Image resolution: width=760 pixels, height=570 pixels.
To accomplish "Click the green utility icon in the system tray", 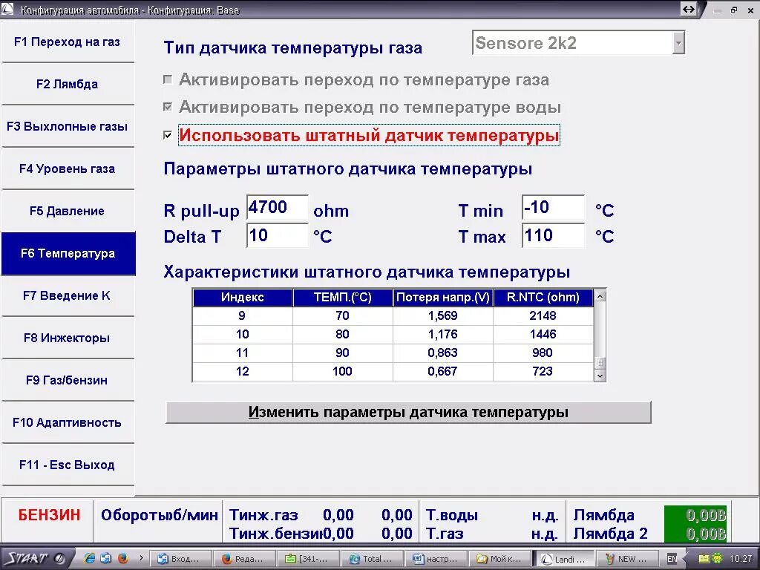I will [717, 558].
